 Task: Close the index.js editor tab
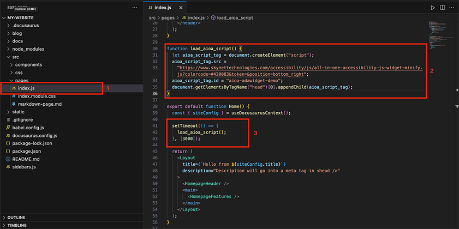click(x=181, y=8)
